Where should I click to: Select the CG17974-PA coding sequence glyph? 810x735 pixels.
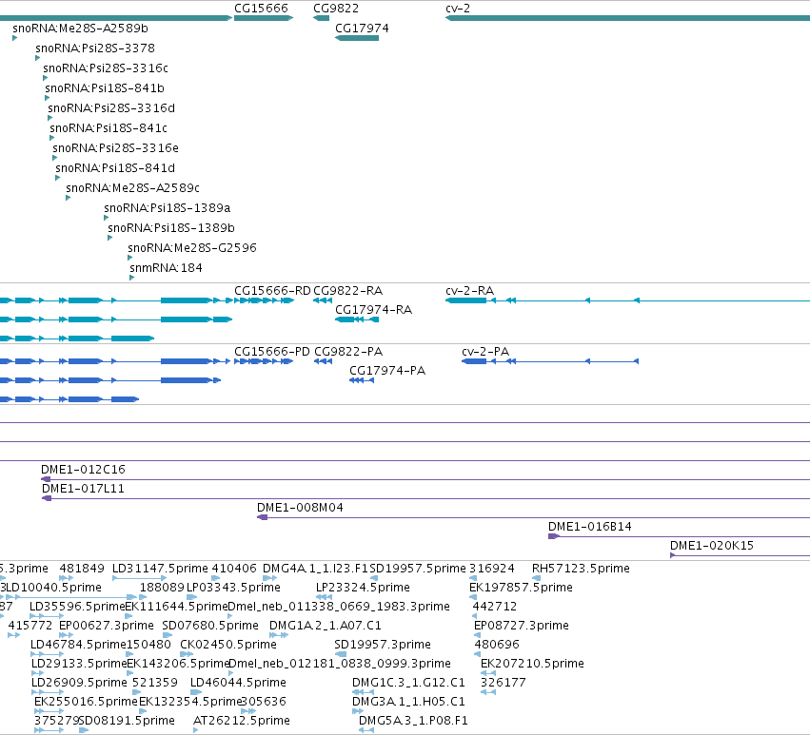coord(362,380)
